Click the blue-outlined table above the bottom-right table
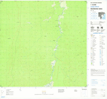Viewport: 107px width, 99px height. [x=98, y=82]
